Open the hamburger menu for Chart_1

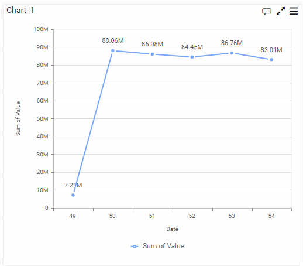pyautogui.click(x=294, y=11)
